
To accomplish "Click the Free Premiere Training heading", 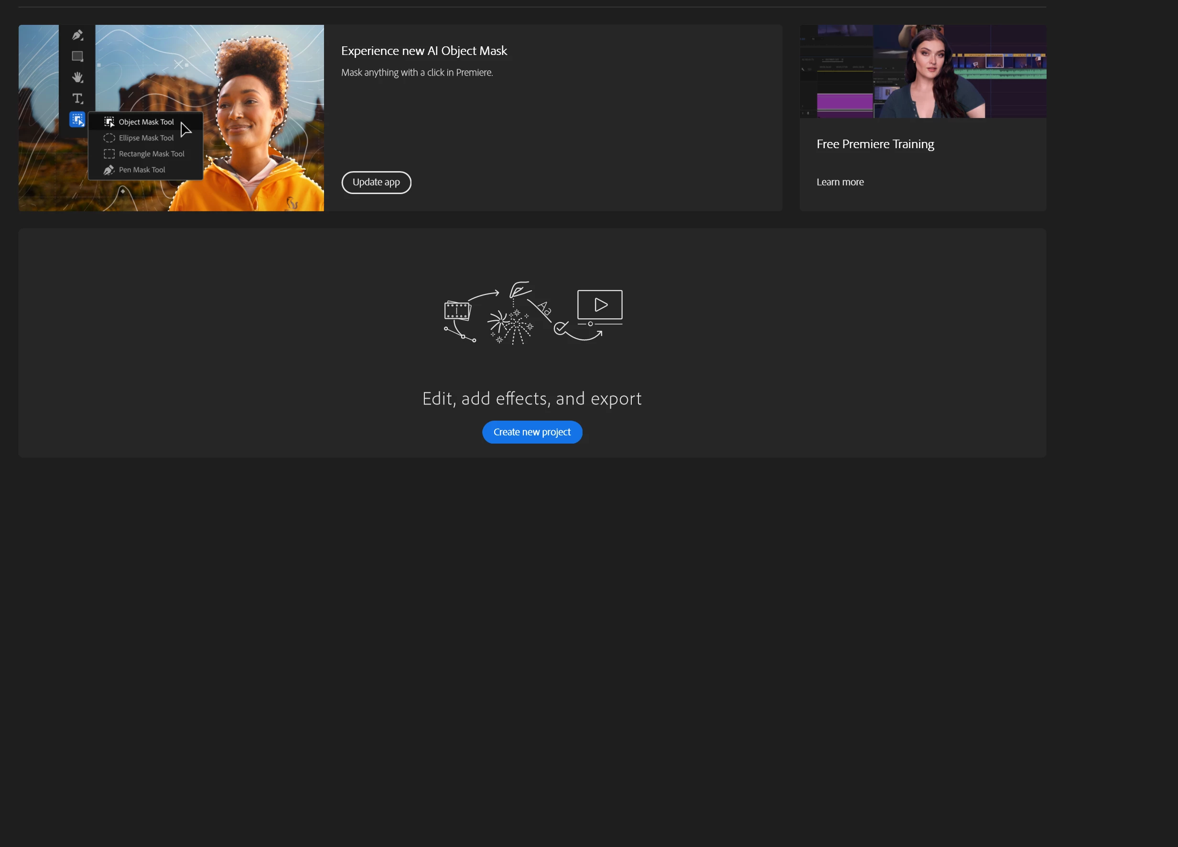I will tap(875, 144).
